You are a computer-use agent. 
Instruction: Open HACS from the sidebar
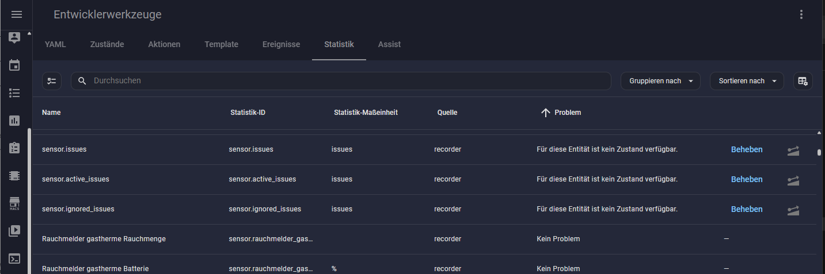click(x=15, y=203)
